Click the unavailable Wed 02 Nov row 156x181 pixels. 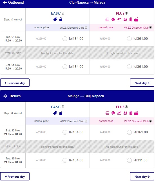pos(77,53)
